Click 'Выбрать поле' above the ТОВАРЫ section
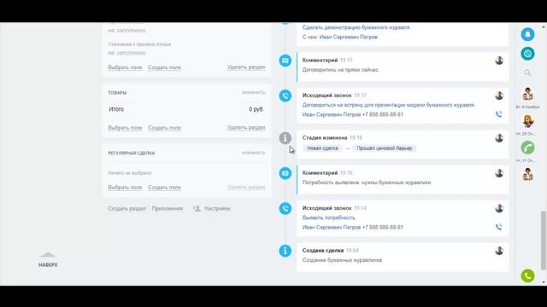 (125, 67)
